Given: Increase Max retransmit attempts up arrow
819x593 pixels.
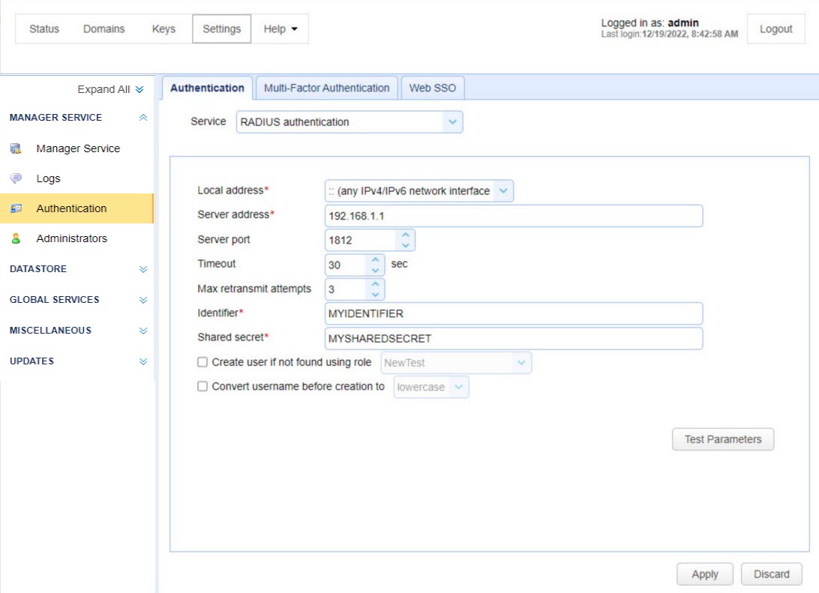Looking at the screenshot, I should [376, 284].
